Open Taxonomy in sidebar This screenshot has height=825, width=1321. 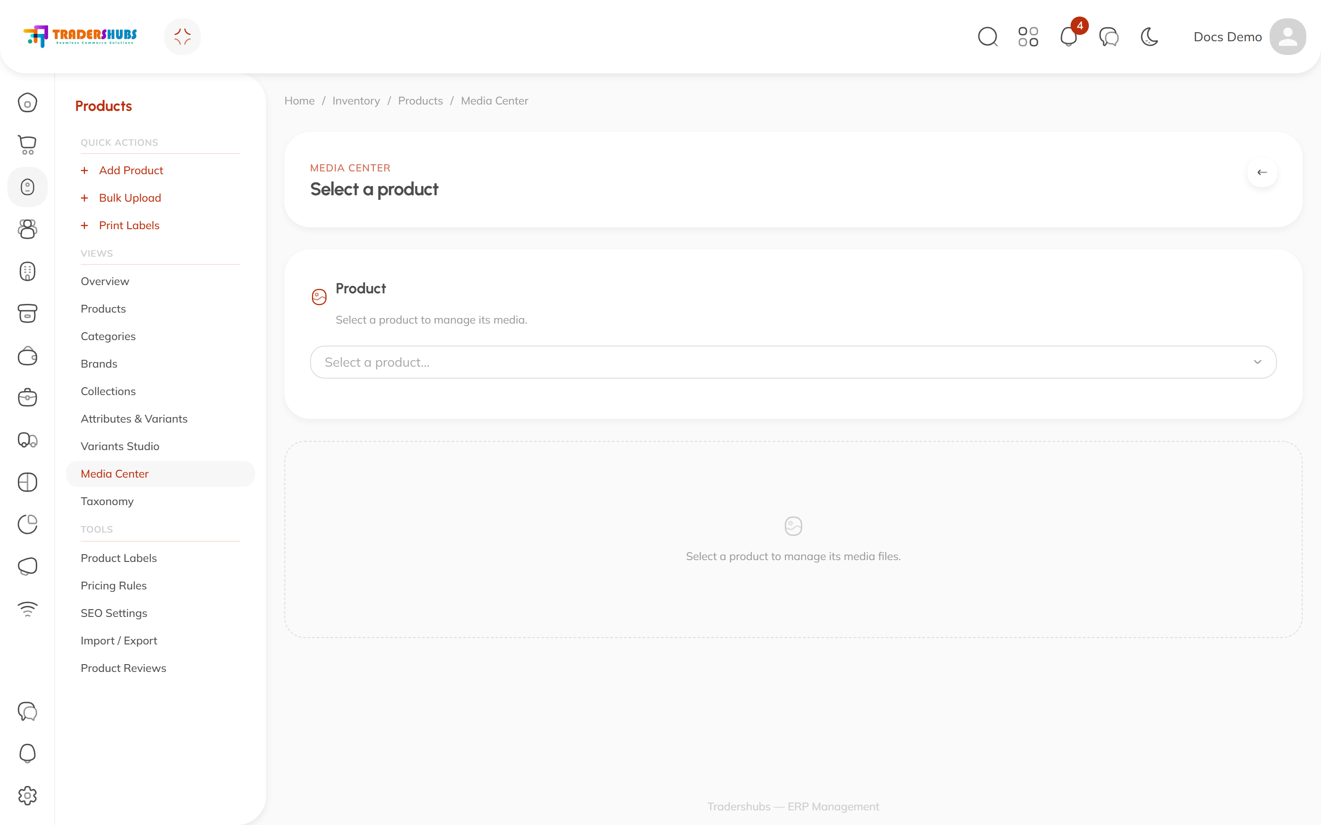click(x=107, y=501)
